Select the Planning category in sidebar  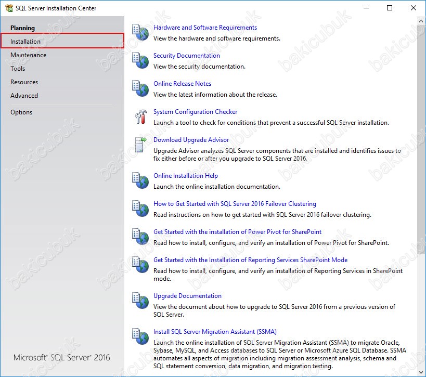22,28
